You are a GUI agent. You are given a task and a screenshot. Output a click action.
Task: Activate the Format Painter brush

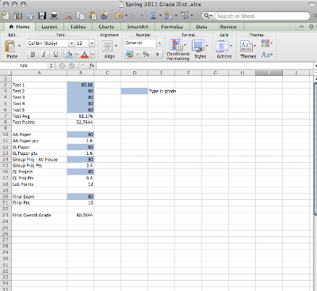click(x=105, y=16)
